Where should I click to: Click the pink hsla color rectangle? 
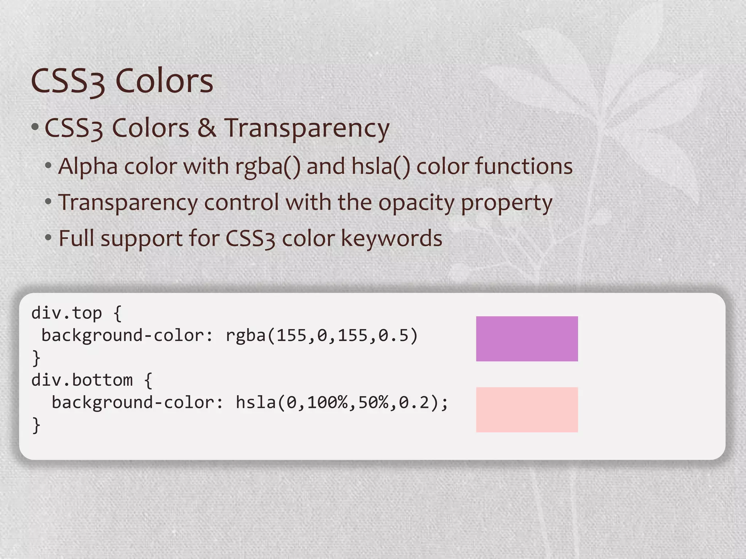click(527, 410)
